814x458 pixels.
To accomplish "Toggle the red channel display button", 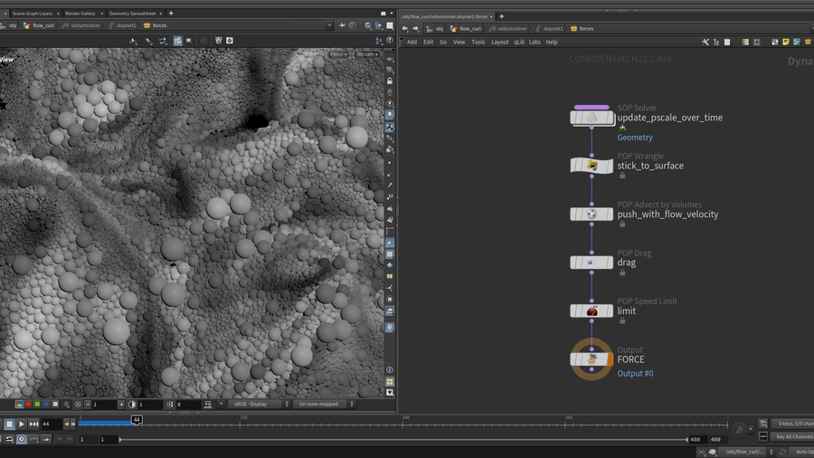I will point(28,405).
